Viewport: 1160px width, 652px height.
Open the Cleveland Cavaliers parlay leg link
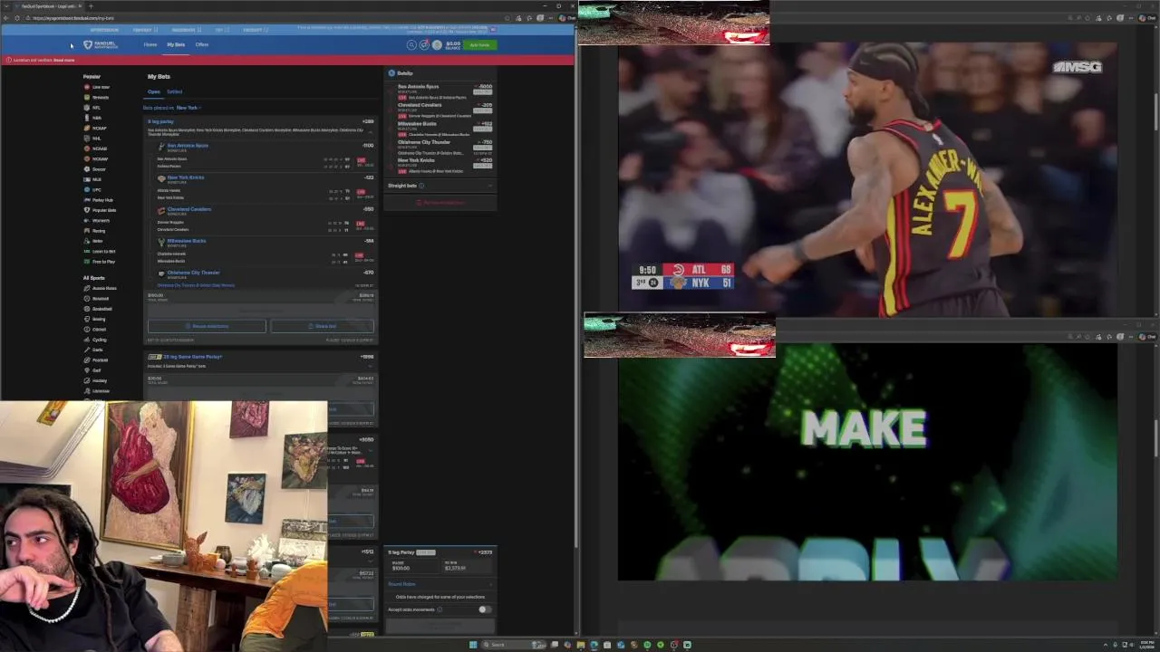pyautogui.click(x=189, y=209)
